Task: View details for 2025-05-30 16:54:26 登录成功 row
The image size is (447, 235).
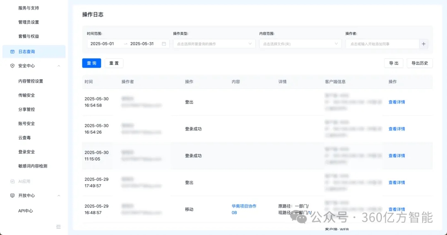Action: 397,129
